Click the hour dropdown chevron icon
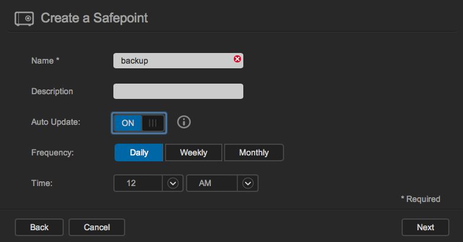 coord(172,183)
